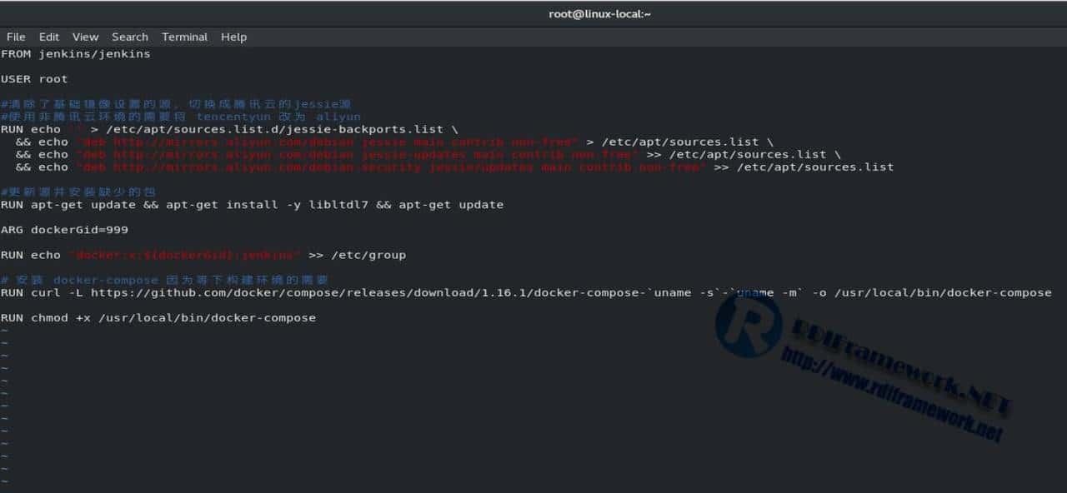Open the File menu
1067x493 pixels.
tap(16, 37)
